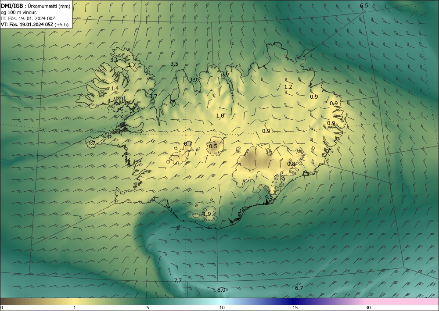This screenshot has height=311, width=439.
Task: Select the "IT: Fös. 19. 01. 2024 00Z" line
Action: [28, 18]
